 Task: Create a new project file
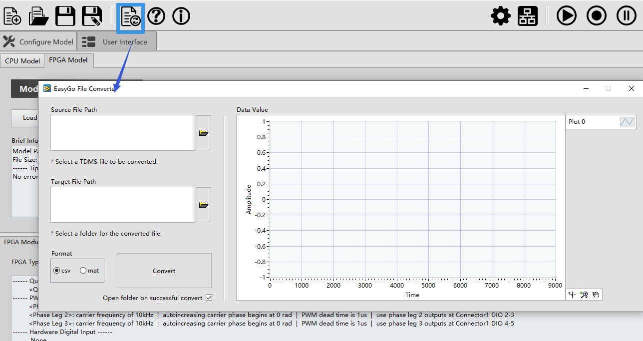[12, 16]
